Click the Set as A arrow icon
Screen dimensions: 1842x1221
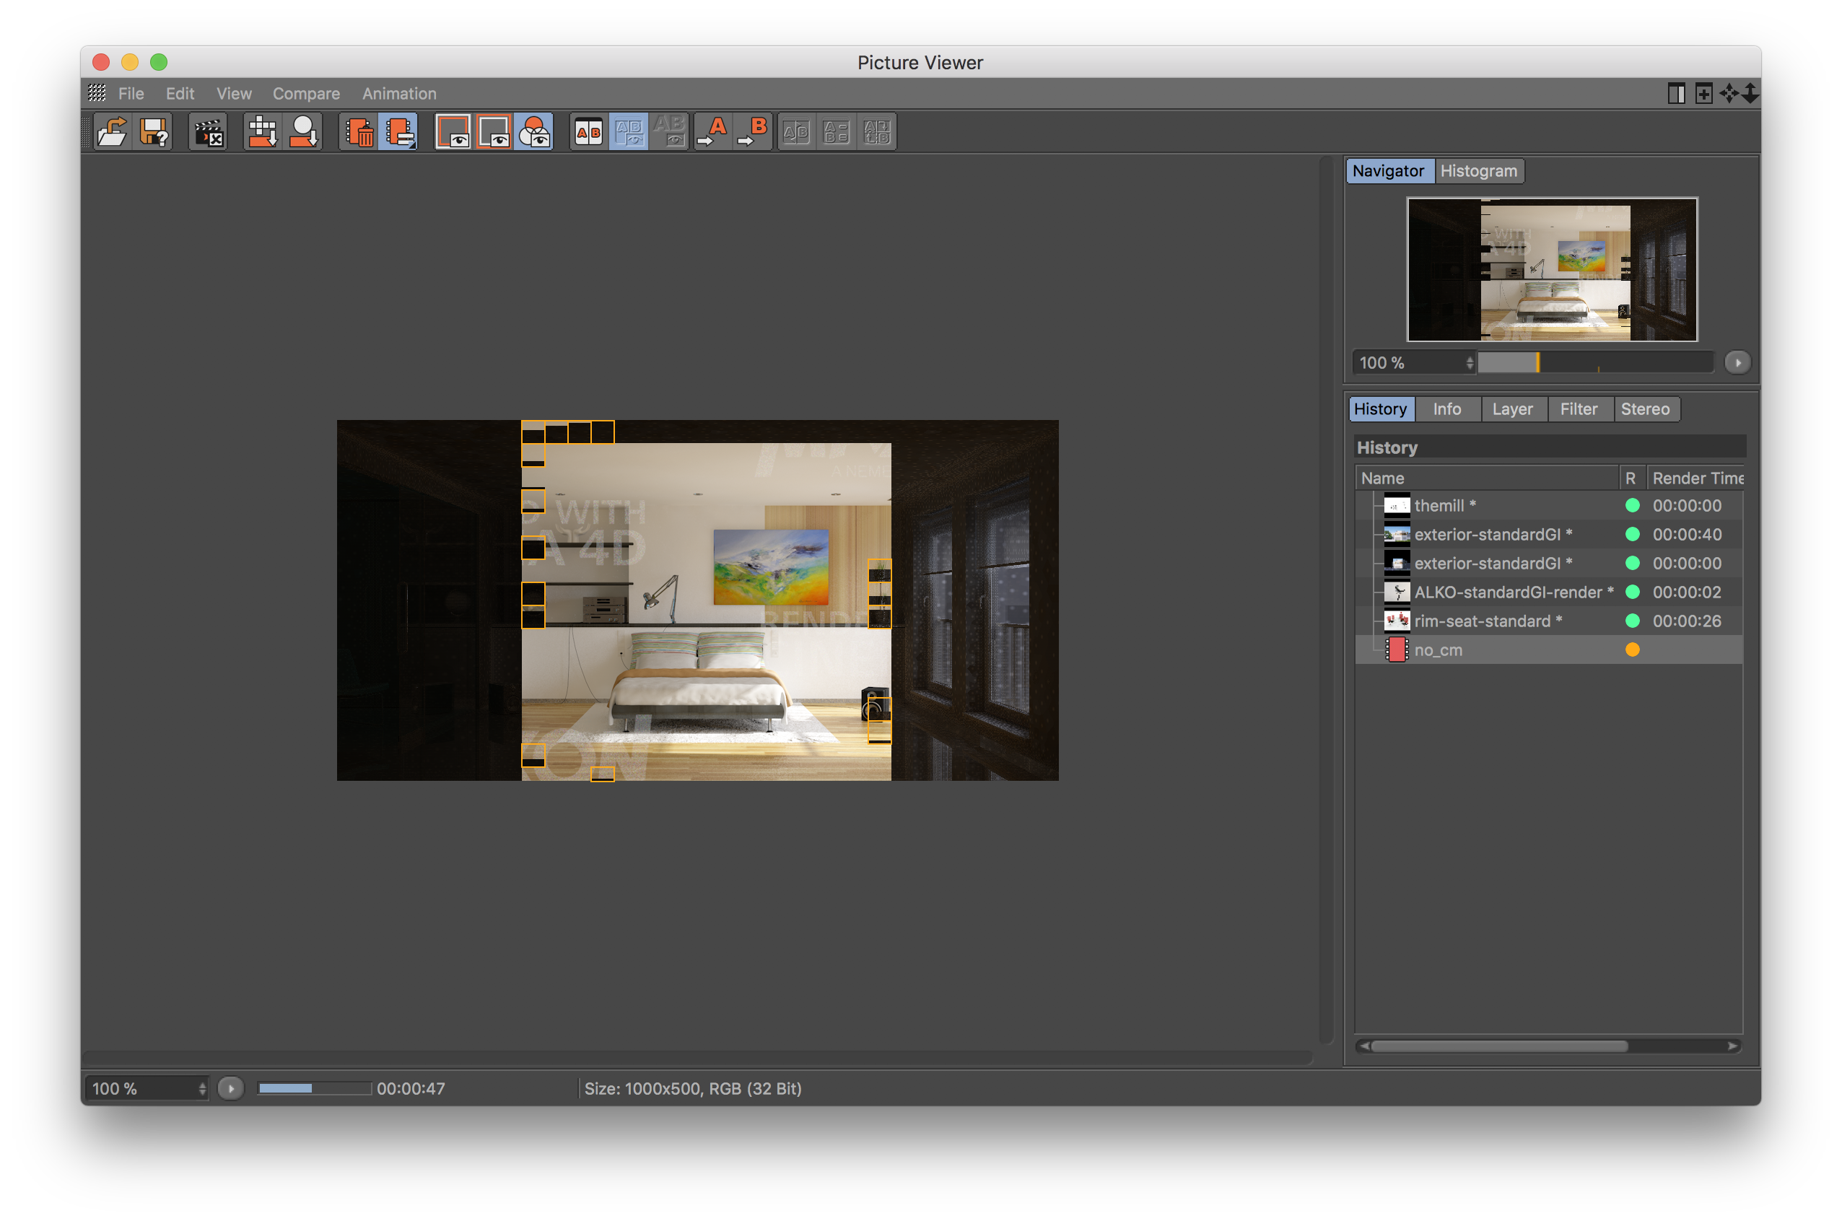coord(712,131)
